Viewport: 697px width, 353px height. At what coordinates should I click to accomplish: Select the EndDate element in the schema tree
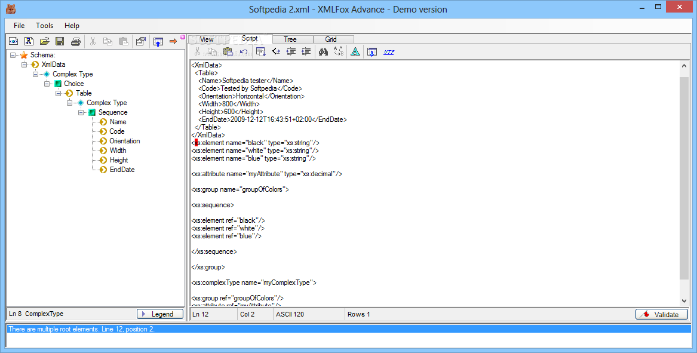pyautogui.click(x=122, y=170)
